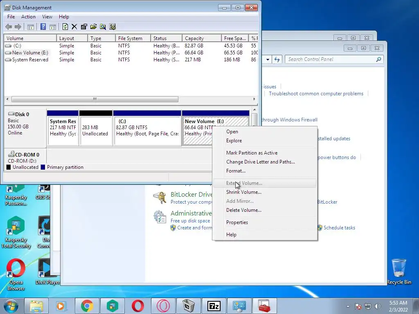Screen dimensions: 419x314
Task: Click the Administrative Tools gear icon
Action: [x=160, y=217]
